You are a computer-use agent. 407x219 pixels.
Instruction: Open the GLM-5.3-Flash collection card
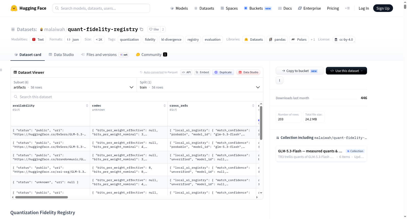[x=321, y=154]
